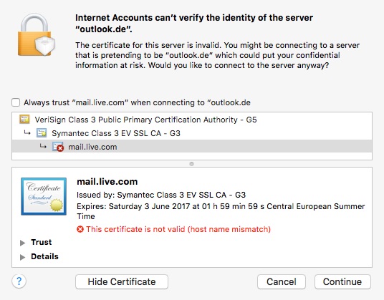The height and width of the screenshot is (300, 384).
Task: Click the certificate invalid warning paragraph
Action: pos(217,55)
